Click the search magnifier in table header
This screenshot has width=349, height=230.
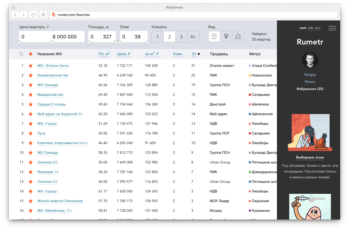pyautogui.click(x=21, y=54)
